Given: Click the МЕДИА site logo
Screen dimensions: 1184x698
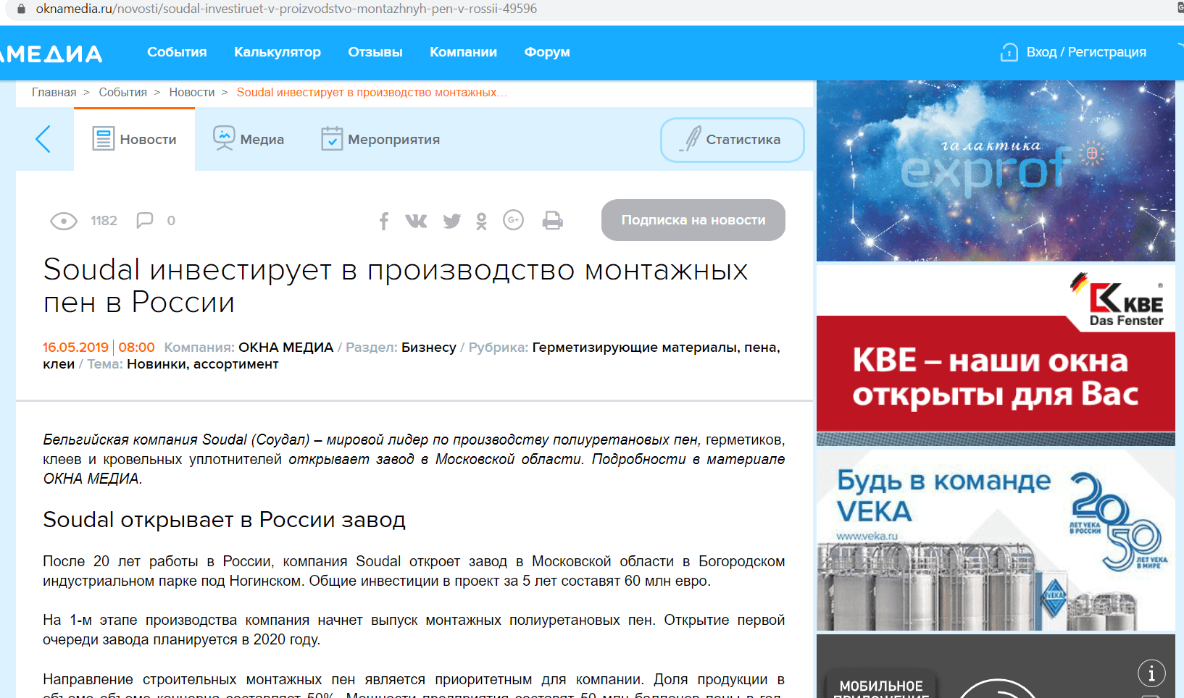Looking at the screenshot, I should pyautogui.click(x=51, y=54).
